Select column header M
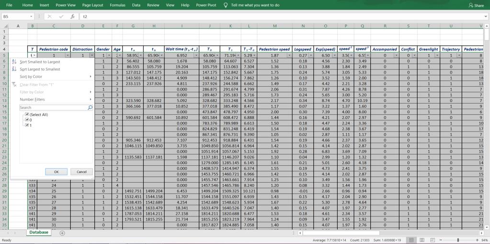 click(274, 26)
